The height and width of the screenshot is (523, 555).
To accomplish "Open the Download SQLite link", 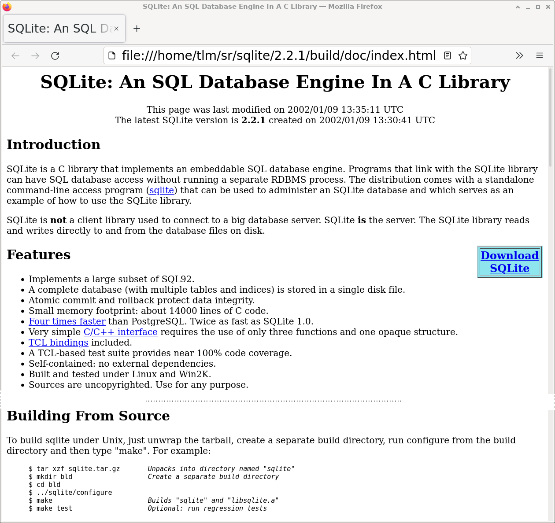I will click(x=510, y=262).
